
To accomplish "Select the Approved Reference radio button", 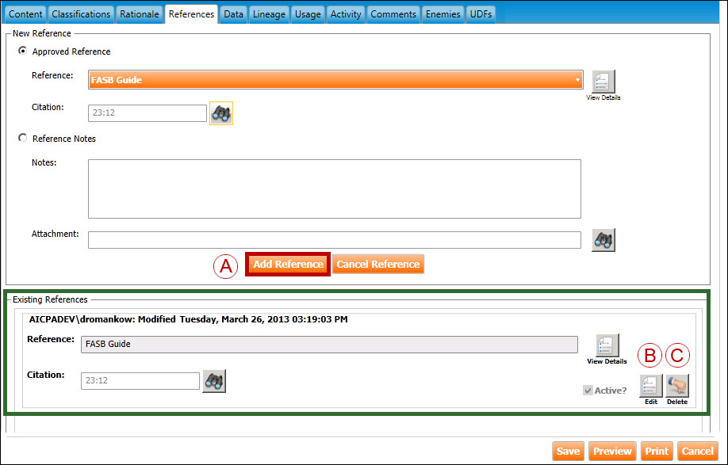I will coord(22,51).
